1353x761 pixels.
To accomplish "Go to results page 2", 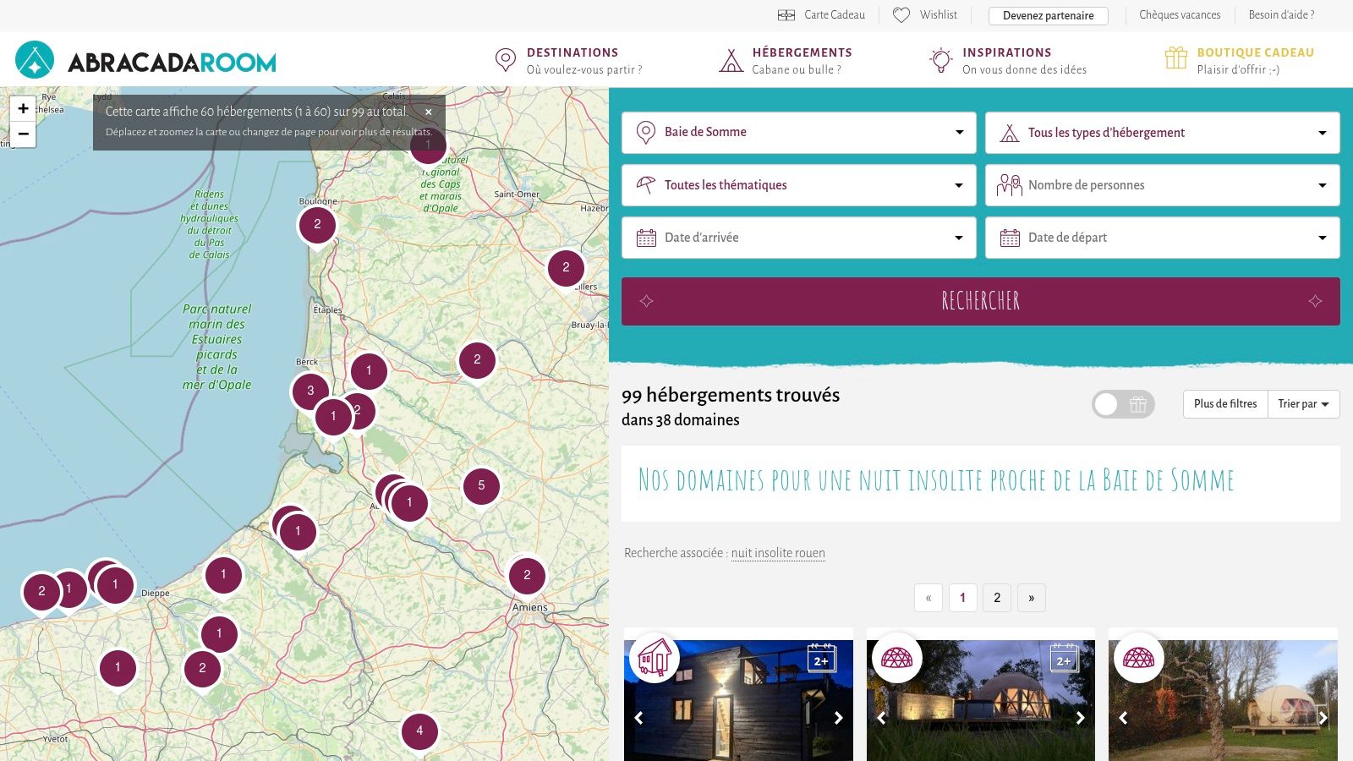I will point(997,598).
